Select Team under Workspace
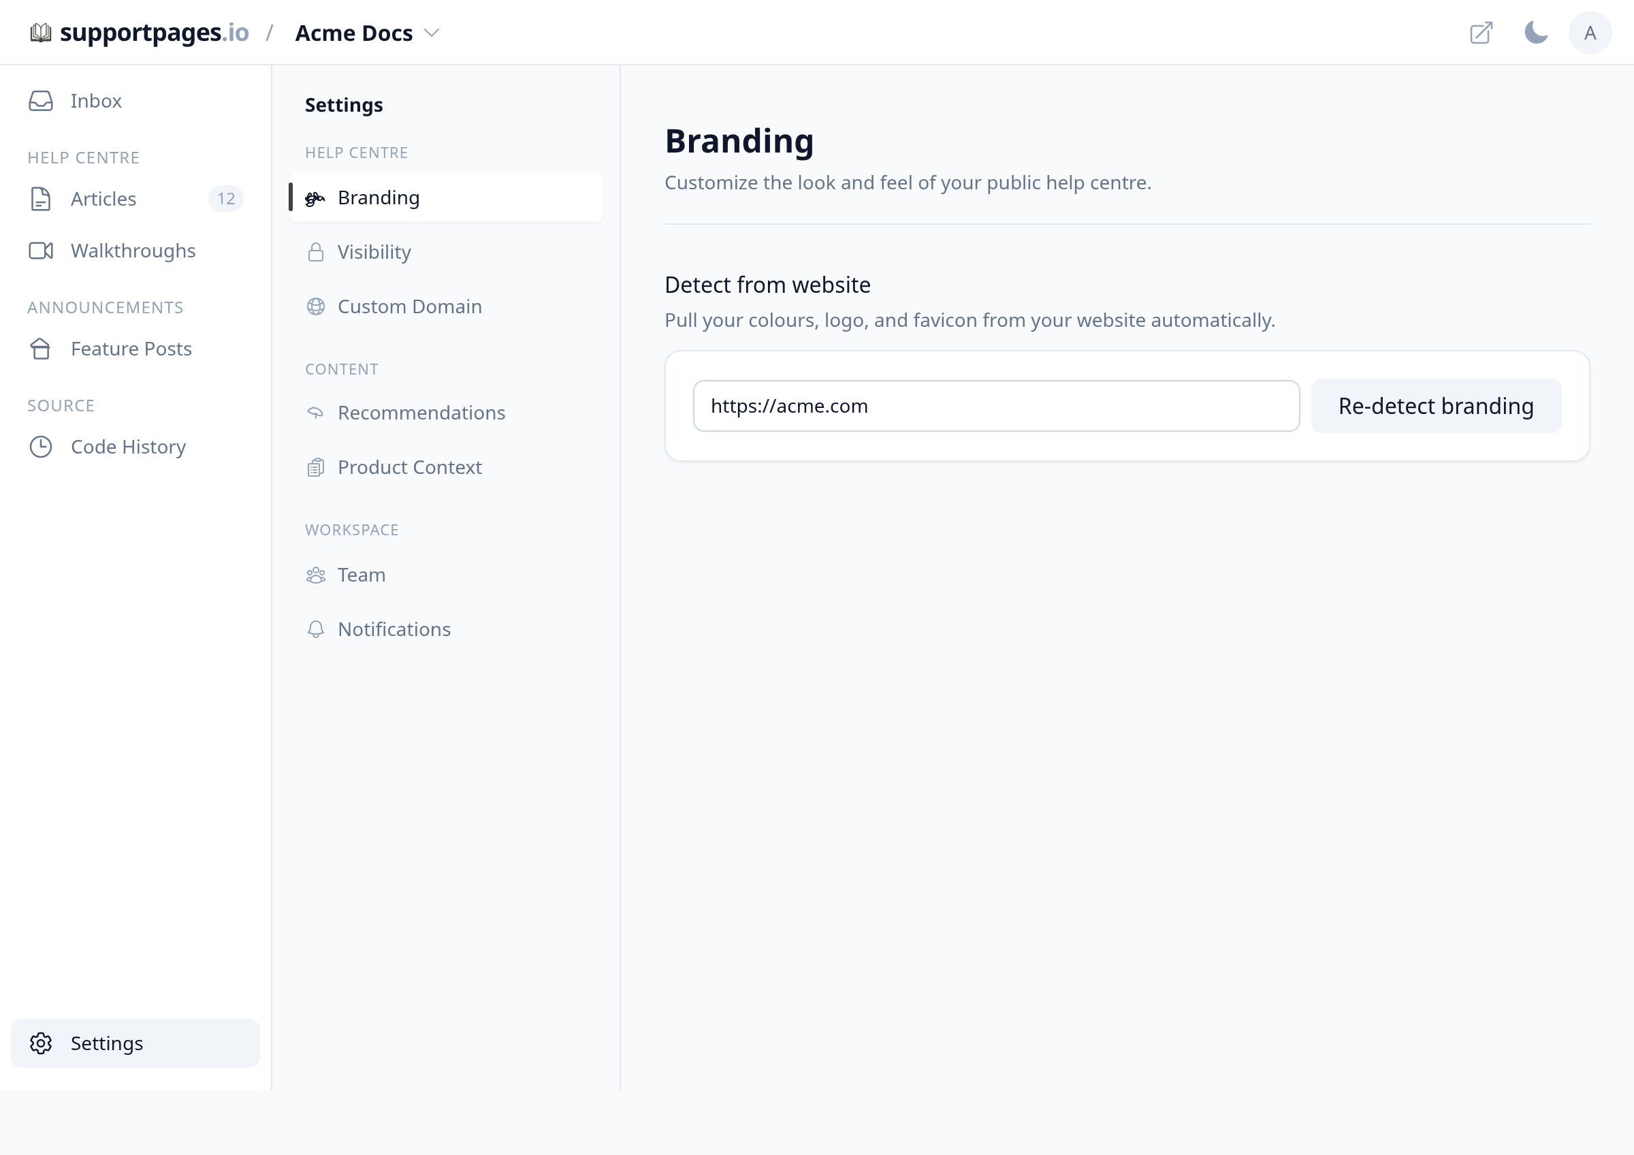1634x1155 pixels. (x=445, y=575)
